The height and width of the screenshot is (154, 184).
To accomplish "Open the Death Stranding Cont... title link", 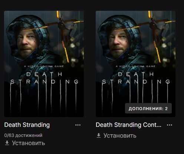I will tap(129, 125).
